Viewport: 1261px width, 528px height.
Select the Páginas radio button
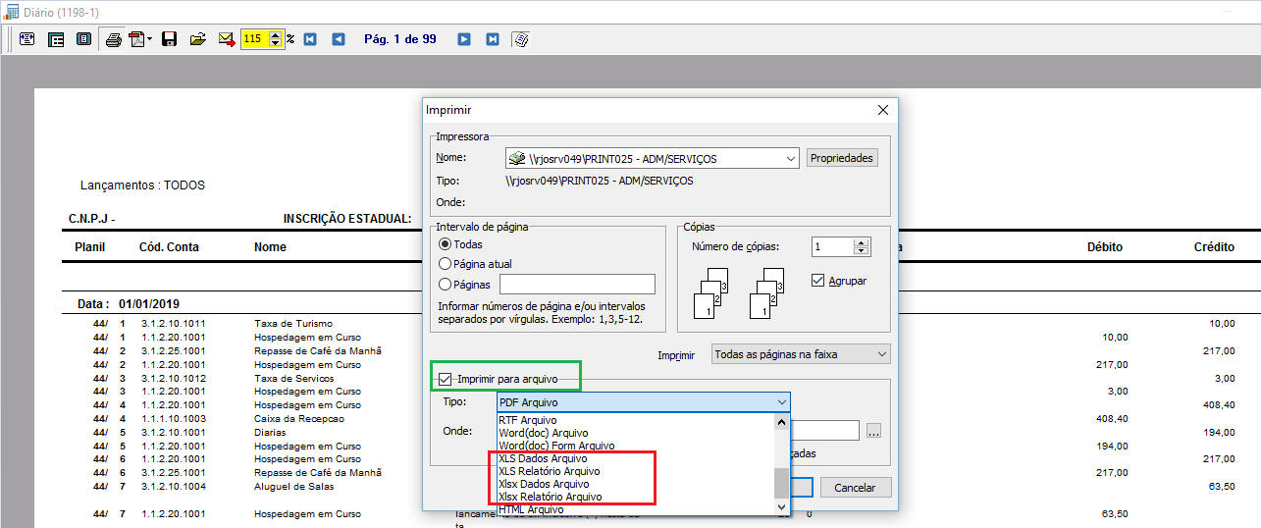[x=446, y=284]
